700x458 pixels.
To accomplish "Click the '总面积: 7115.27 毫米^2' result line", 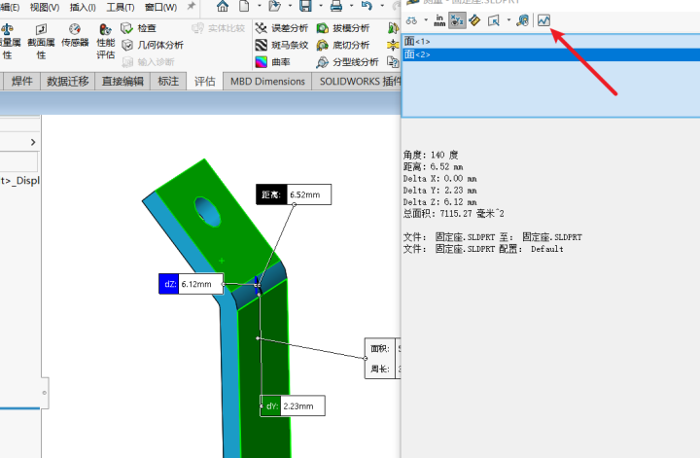I will (454, 213).
